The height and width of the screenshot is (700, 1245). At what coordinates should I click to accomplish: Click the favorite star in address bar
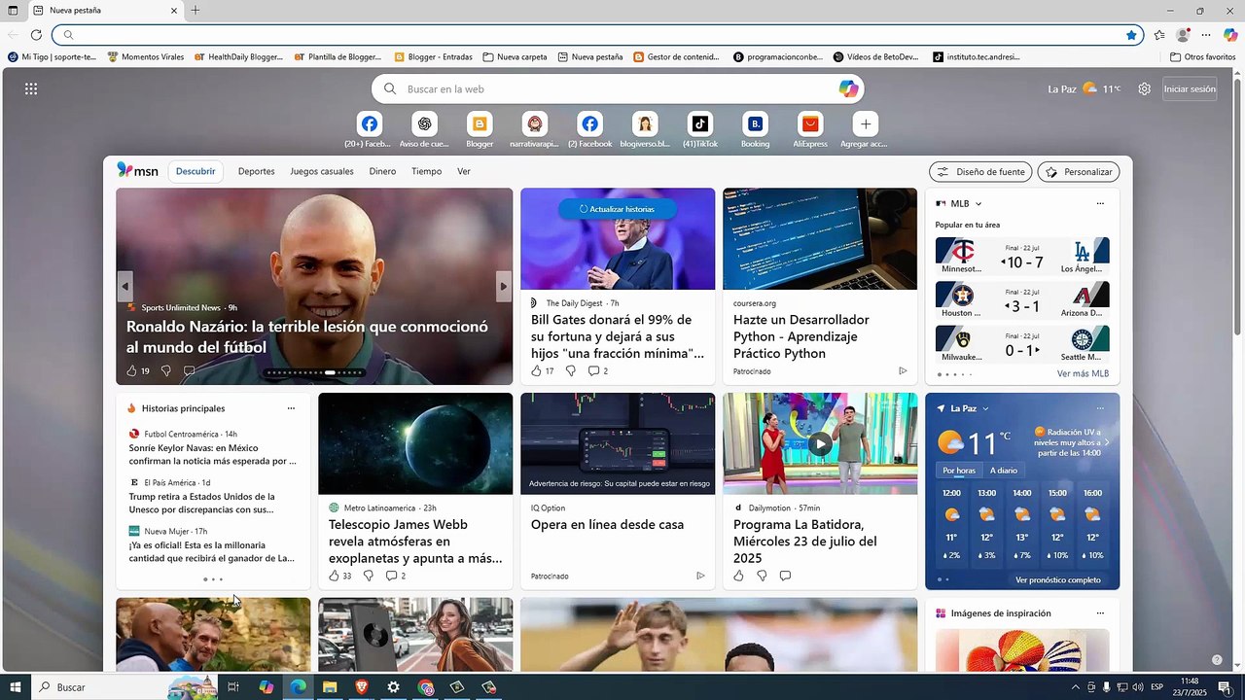tap(1131, 35)
